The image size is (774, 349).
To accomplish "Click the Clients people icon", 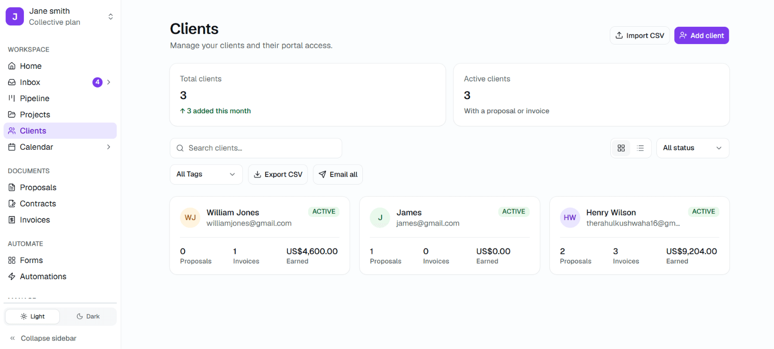I will click(12, 130).
